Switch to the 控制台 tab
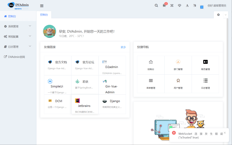232x145 pixels. 44,15
